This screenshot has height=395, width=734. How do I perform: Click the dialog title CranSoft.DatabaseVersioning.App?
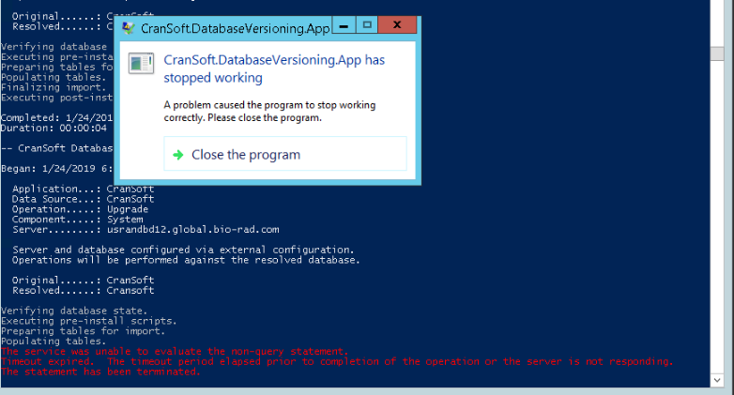(235, 28)
